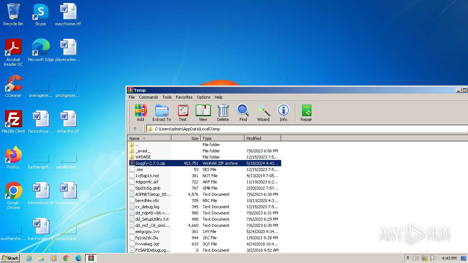Select the italyforums.rtf desktop file
This screenshot has width=468, height=263.
[41, 229]
